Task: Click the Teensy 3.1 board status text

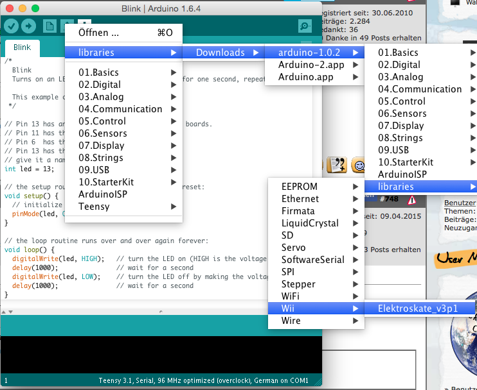Action: (x=203, y=380)
